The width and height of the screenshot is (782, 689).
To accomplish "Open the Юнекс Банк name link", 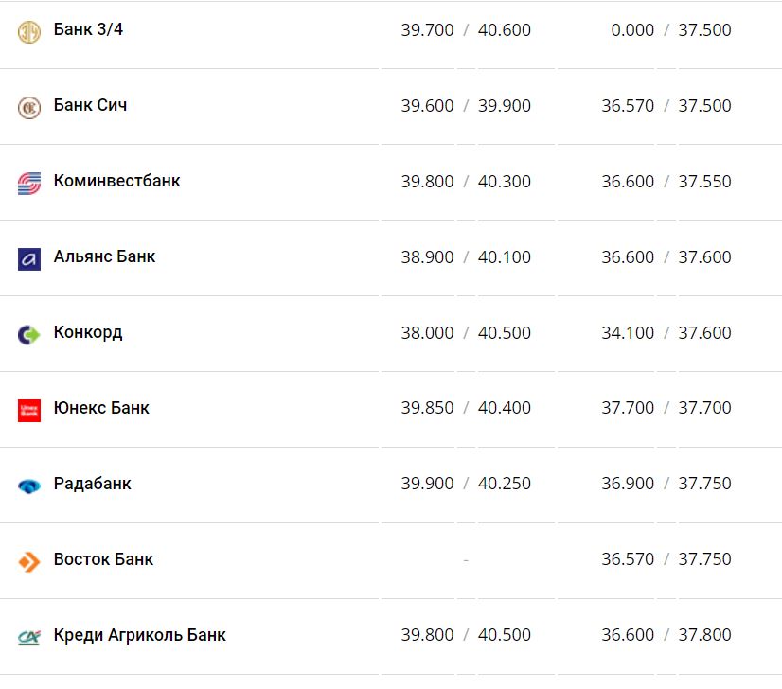I will tap(101, 408).
